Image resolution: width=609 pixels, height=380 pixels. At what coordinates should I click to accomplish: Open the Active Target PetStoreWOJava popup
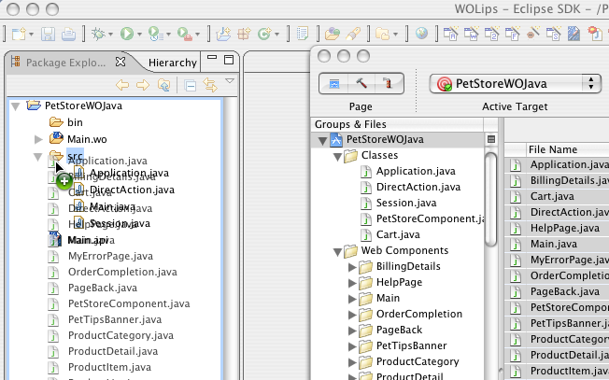coord(515,83)
